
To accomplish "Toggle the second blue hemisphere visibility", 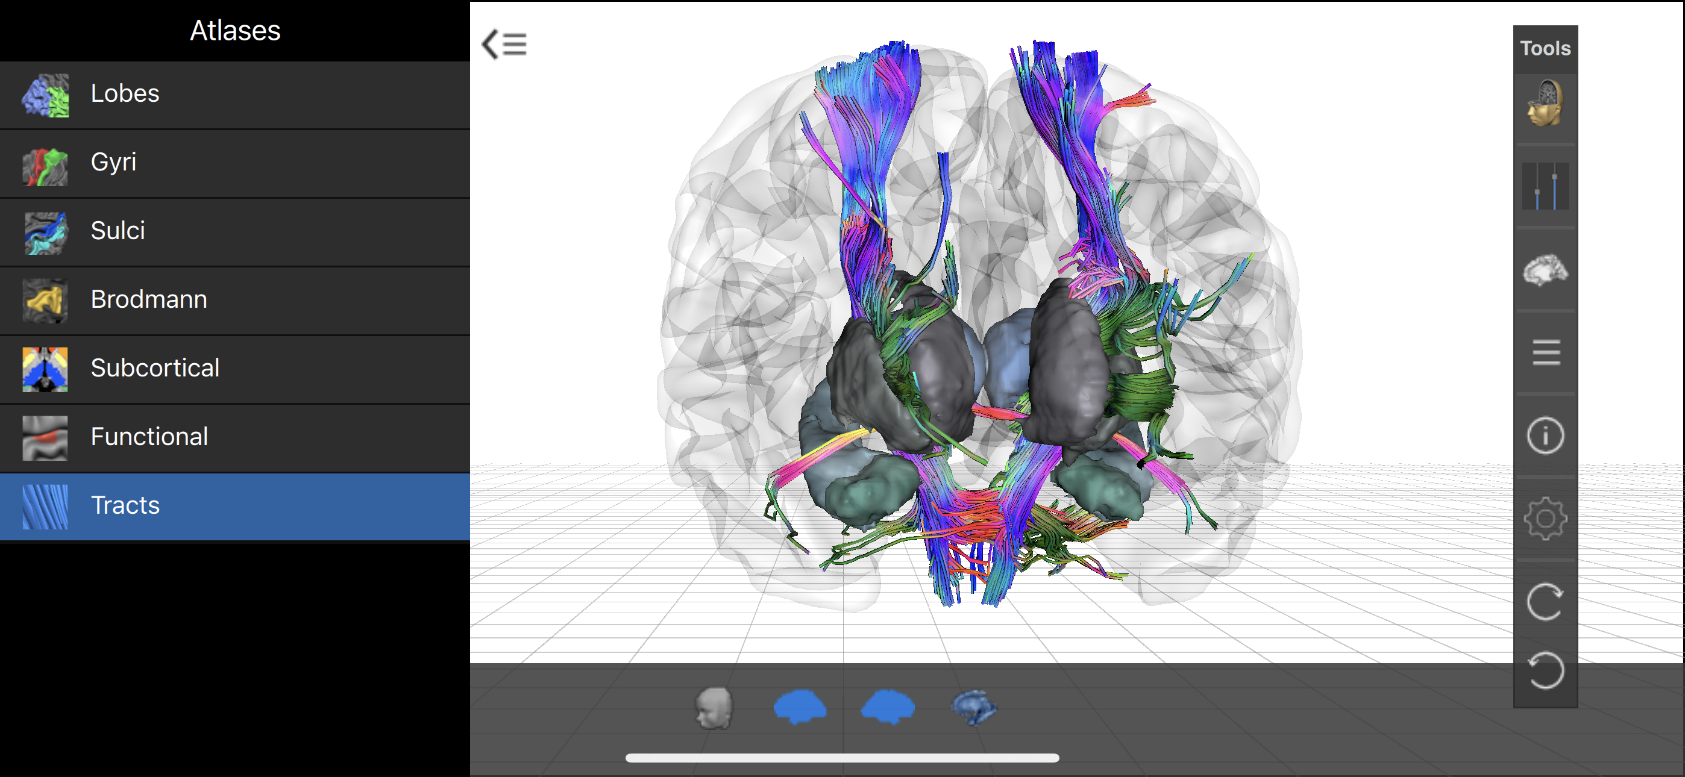I will pyautogui.click(x=887, y=707).
